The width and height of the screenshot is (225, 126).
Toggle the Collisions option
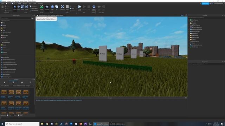(33, 6)
